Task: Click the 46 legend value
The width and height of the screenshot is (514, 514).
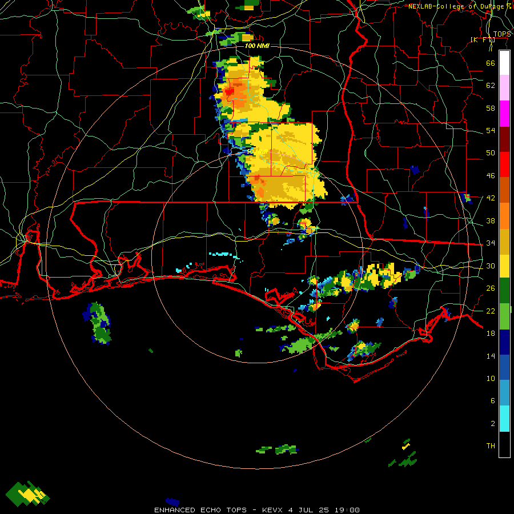Action: 491,176
